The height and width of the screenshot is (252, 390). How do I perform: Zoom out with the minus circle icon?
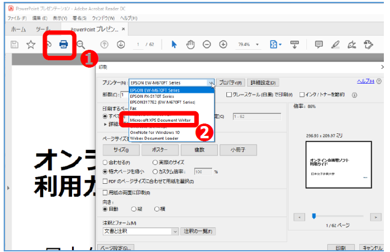click(x=207, y=45)
